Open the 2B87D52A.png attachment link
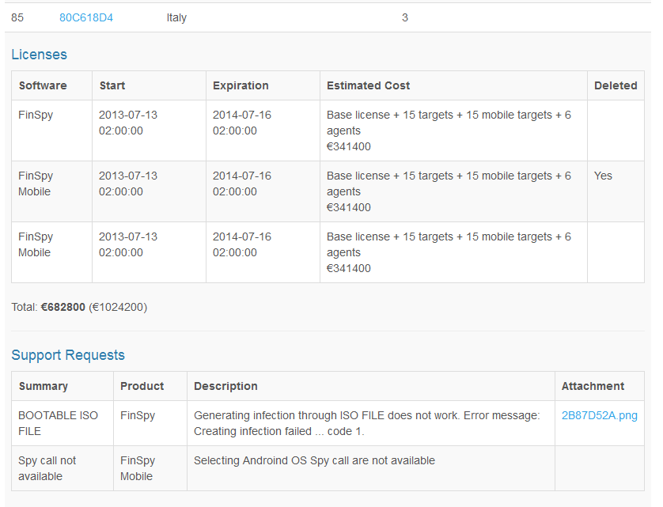The image size is (663, 507). [599, 415]
